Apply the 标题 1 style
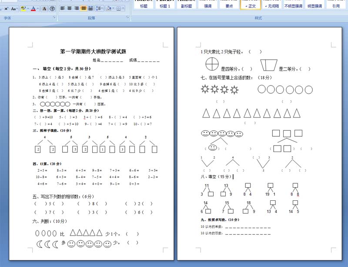Image resolution: width=348 pixels, height=267 pixels. 165,4
